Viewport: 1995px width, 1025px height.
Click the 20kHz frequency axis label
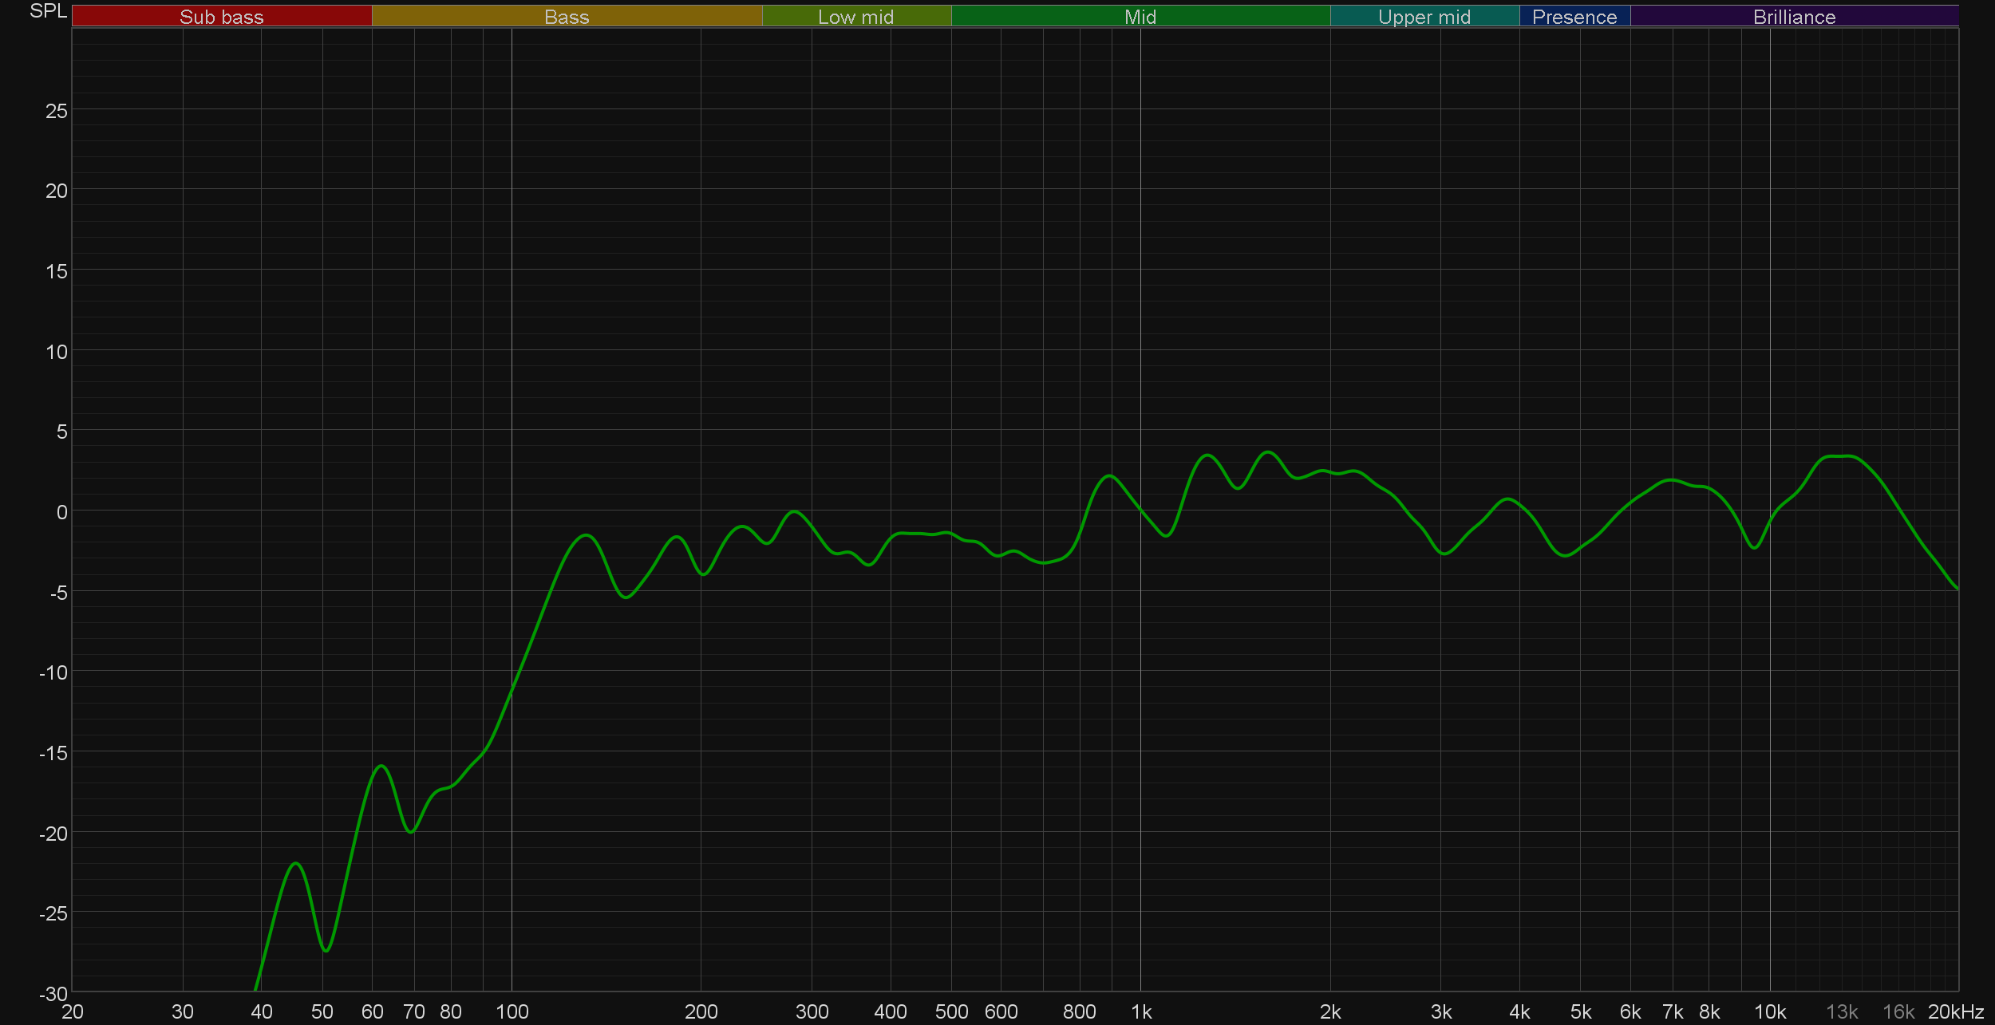(1955, 1012)
